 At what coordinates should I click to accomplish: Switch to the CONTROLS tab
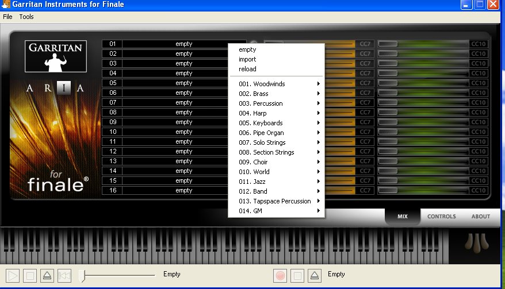coord(441,217)
